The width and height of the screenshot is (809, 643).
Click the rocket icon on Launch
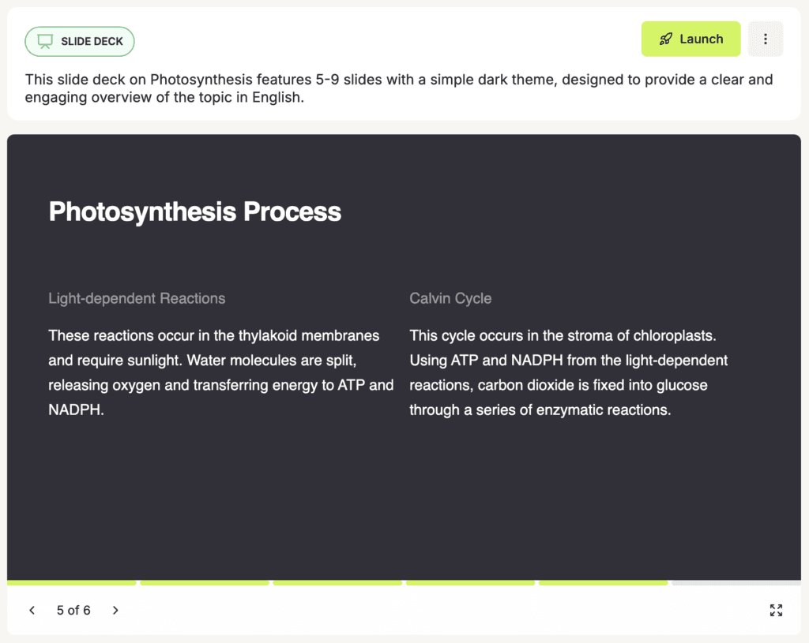click(x=666, y=39)
